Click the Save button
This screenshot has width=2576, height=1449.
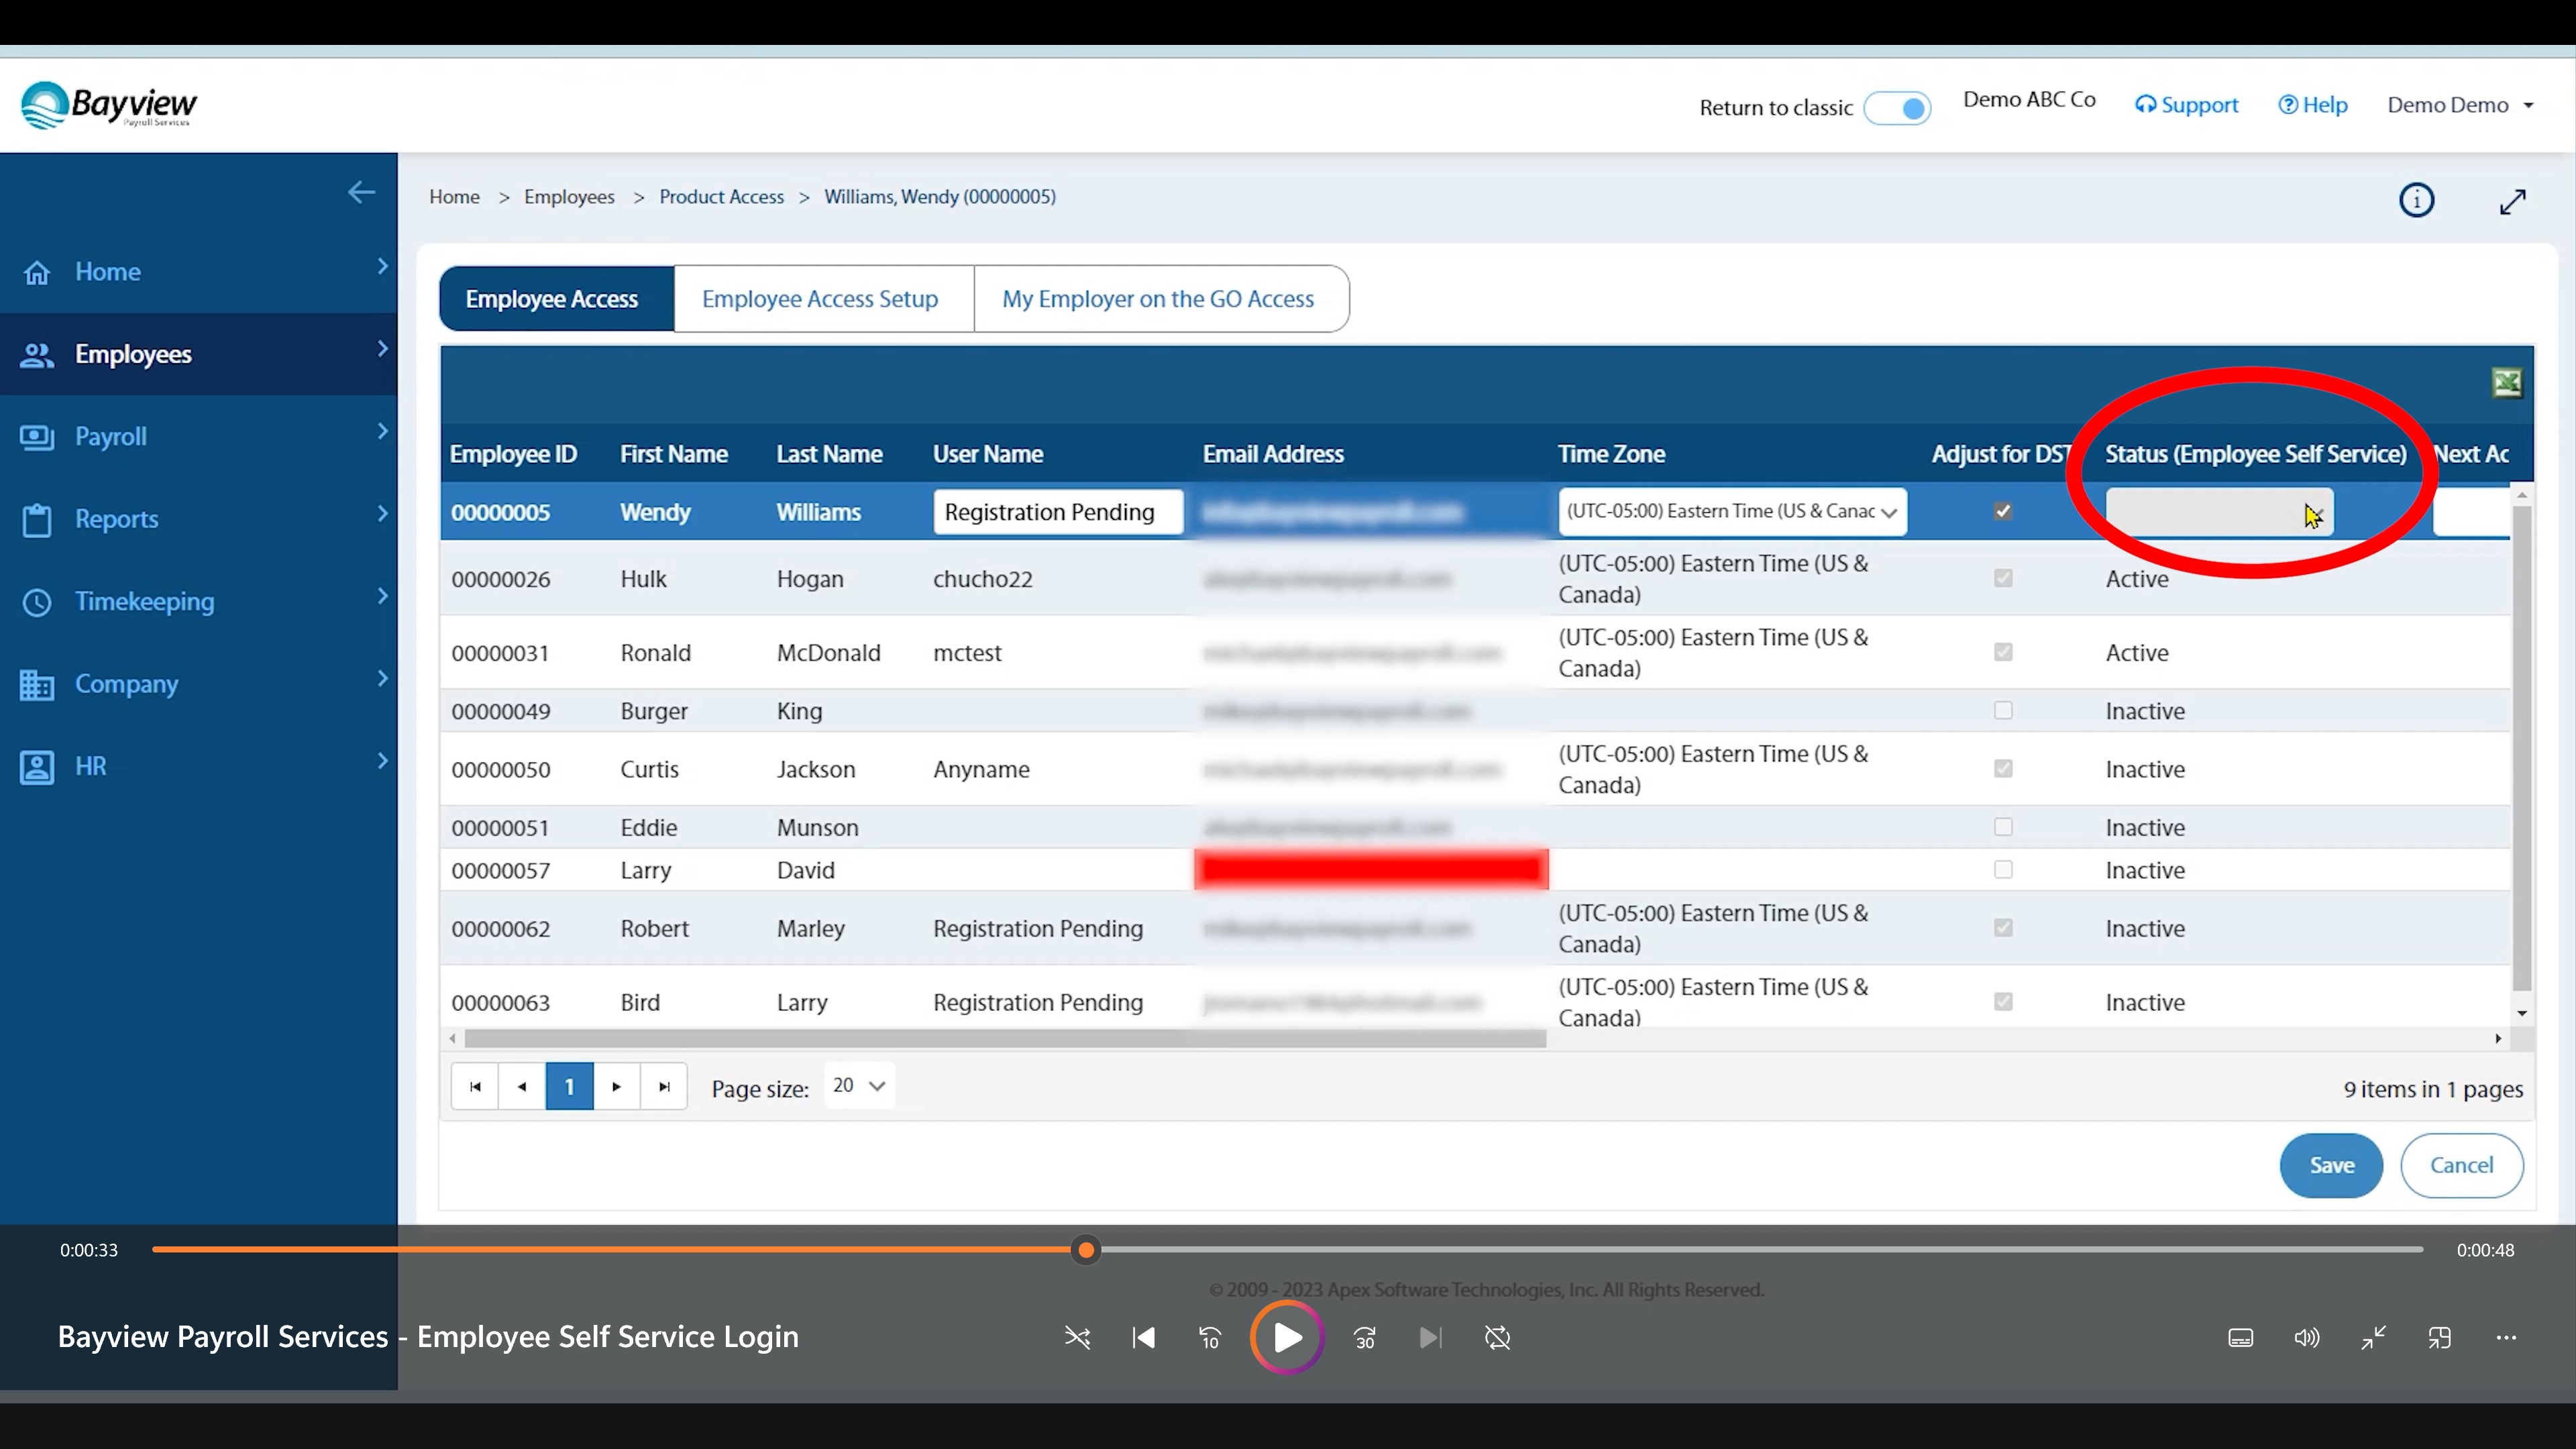2332,1164
